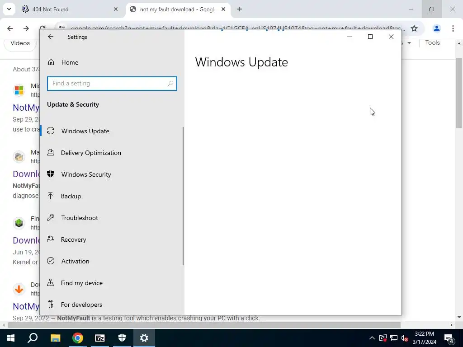Close the Settings window
The width and height of the screenshot is (463, 347).
(391, 37)
